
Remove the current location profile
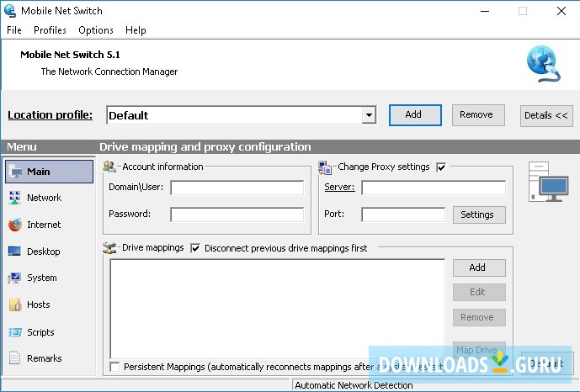(x=478, y=115)
